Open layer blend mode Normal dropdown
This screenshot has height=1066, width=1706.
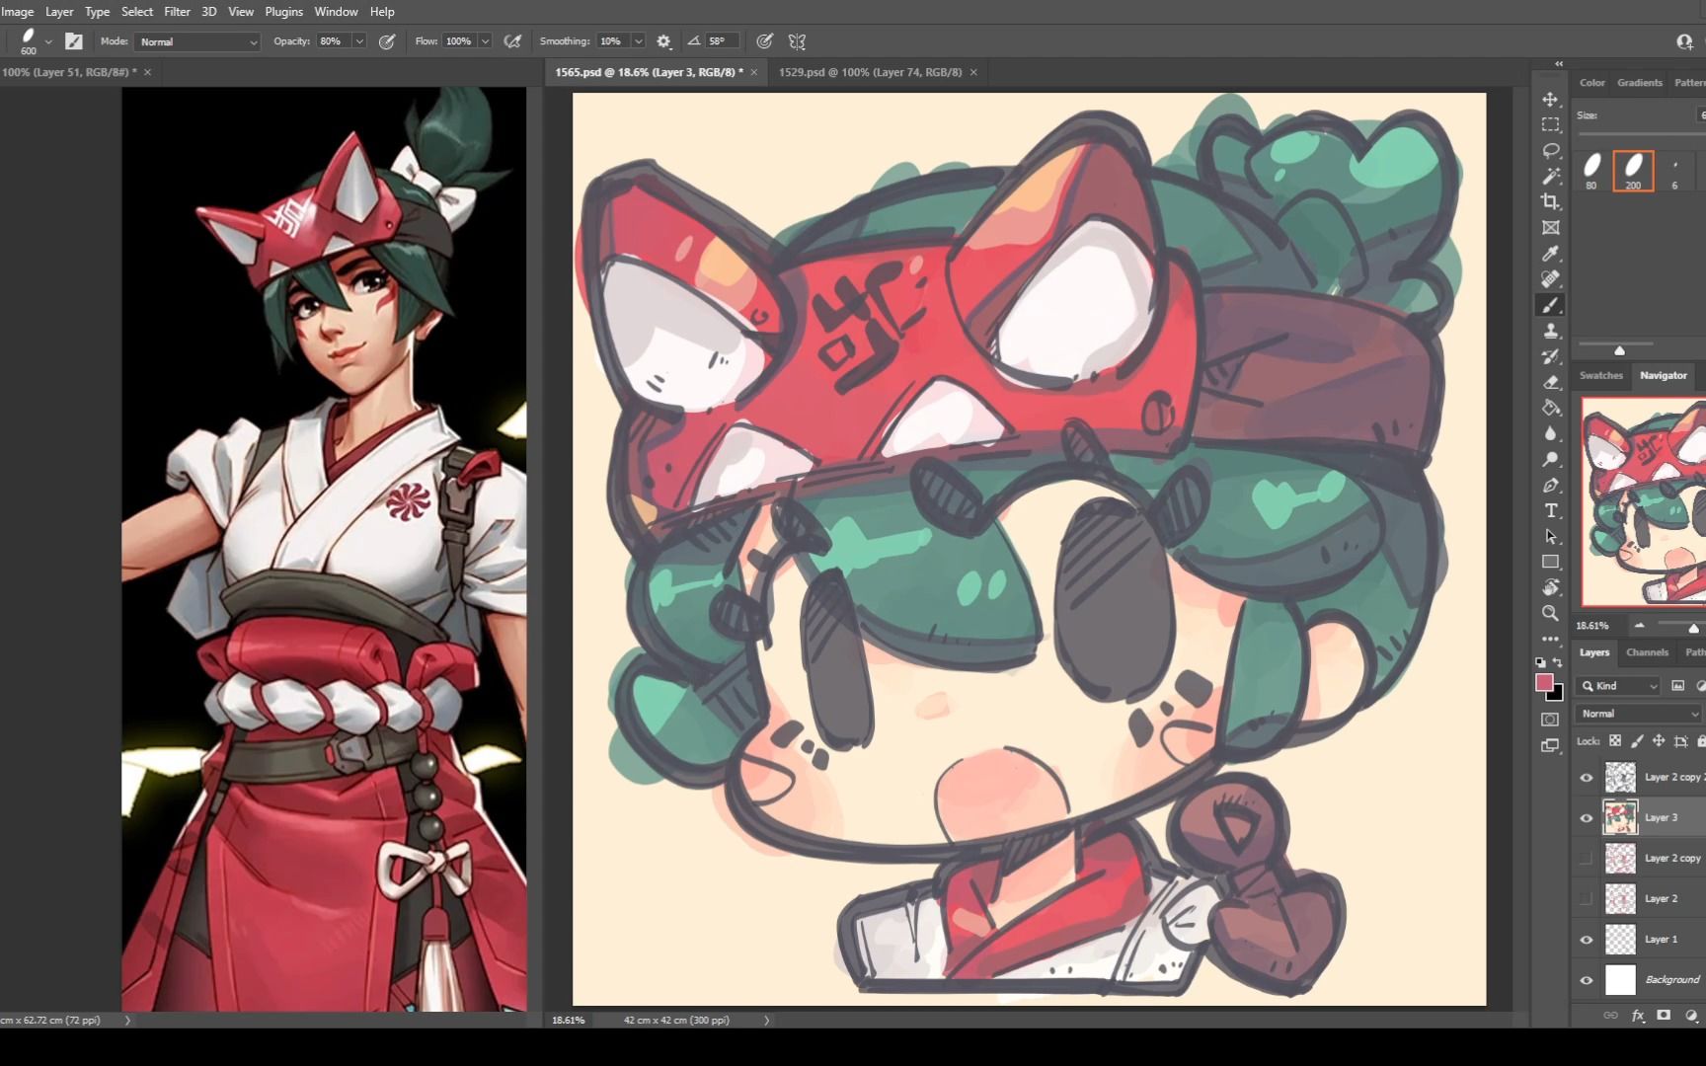(1639, 714)
